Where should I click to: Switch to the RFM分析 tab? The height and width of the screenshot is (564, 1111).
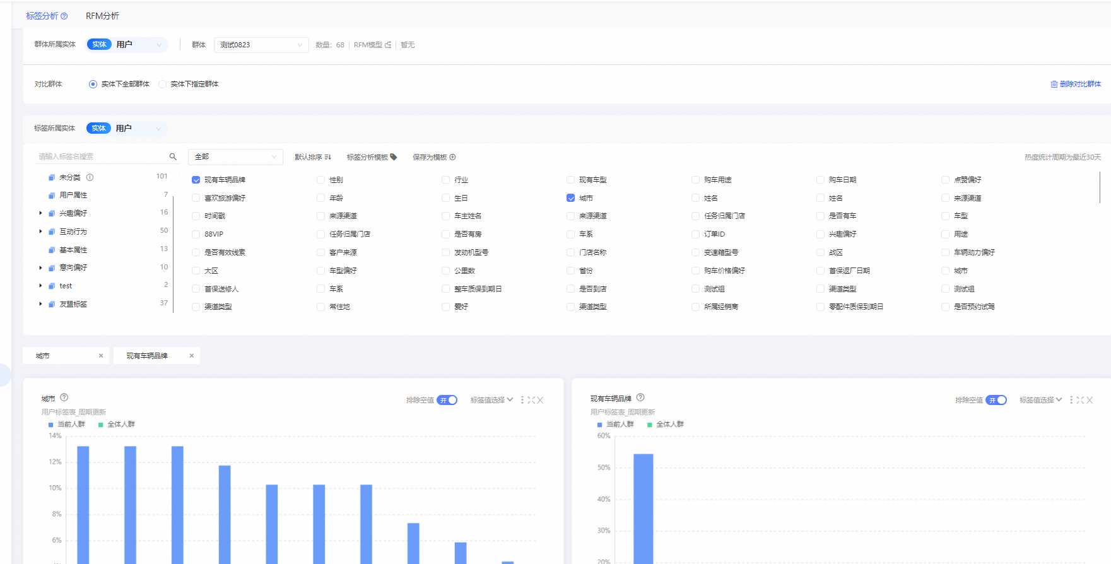pos(102,16)
